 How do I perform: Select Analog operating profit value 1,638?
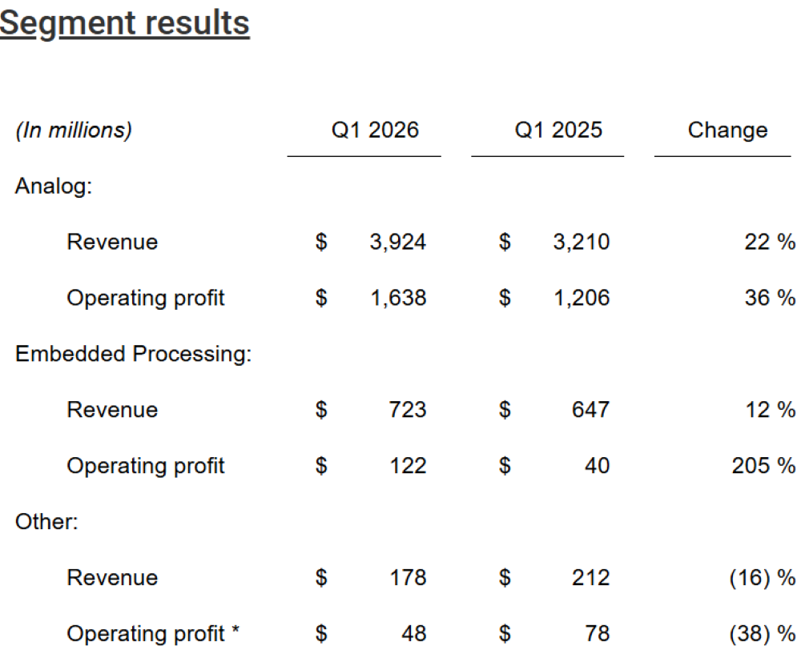click(x=398, y=299)
